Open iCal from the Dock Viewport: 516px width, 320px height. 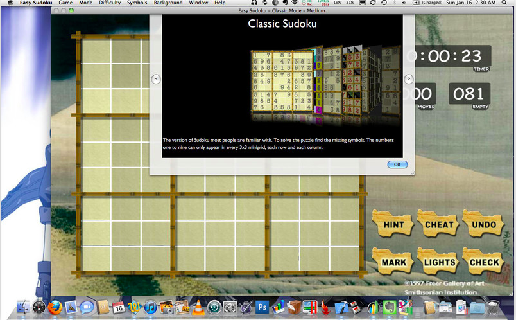(x=119, y=307)
